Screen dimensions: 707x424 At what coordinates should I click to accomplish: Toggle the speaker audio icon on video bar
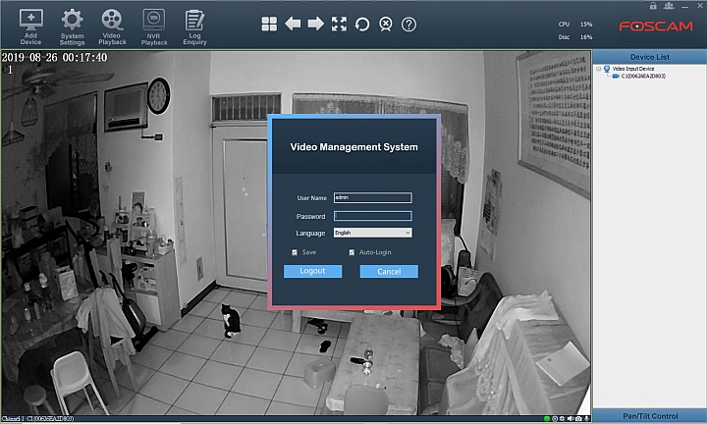[571, 418]
